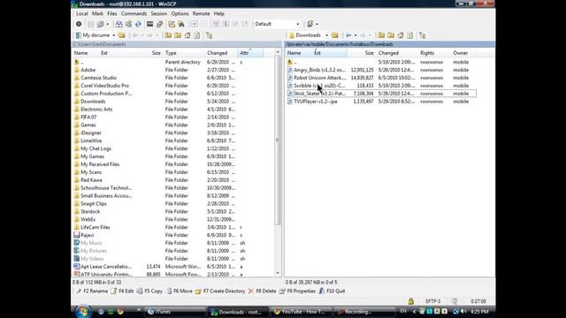Open the Default transfer settings dropdown

tap(277, 24)
